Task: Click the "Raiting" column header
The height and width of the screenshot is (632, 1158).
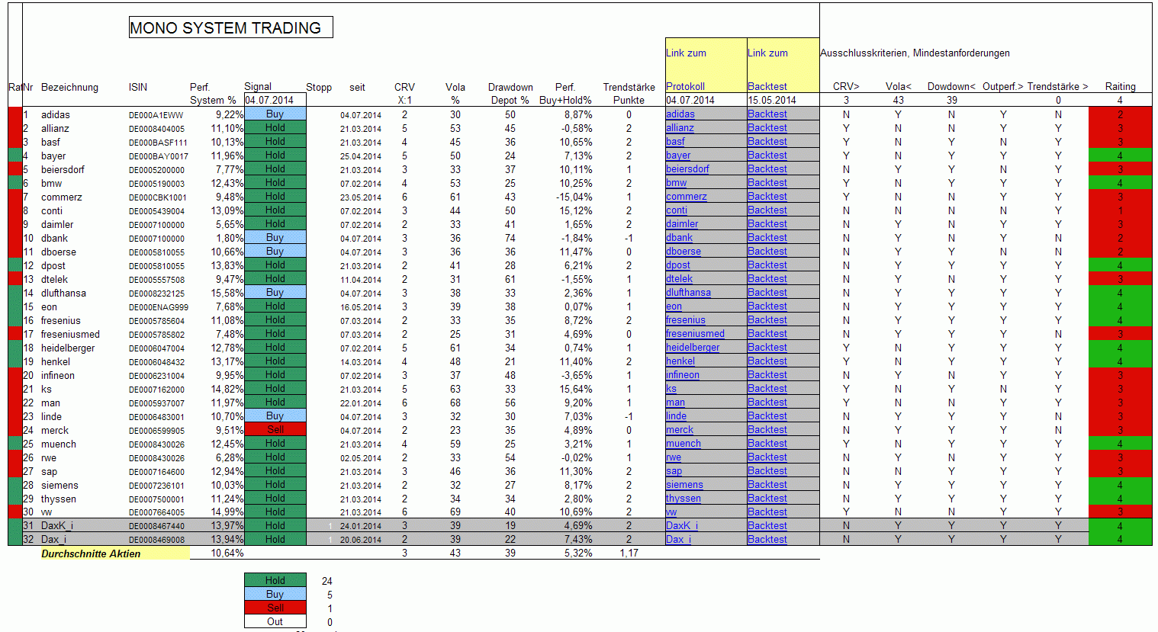Action: 1120,87
